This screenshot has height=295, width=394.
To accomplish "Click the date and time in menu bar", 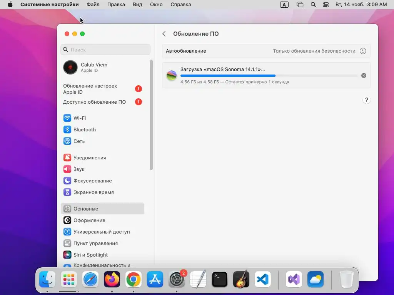I will pyautogui.click(x=361, y=5).
